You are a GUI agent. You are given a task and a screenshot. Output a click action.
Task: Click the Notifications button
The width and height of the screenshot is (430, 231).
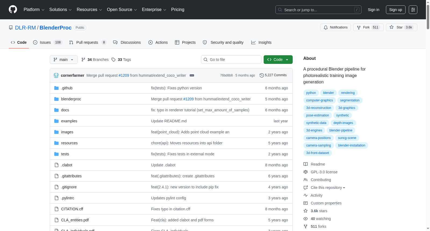click(335, 27)
